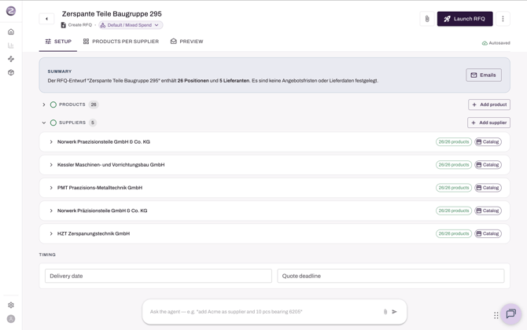Open the chat bubble widget
This screenshot has height=330, width=527.
click(510, 313)
